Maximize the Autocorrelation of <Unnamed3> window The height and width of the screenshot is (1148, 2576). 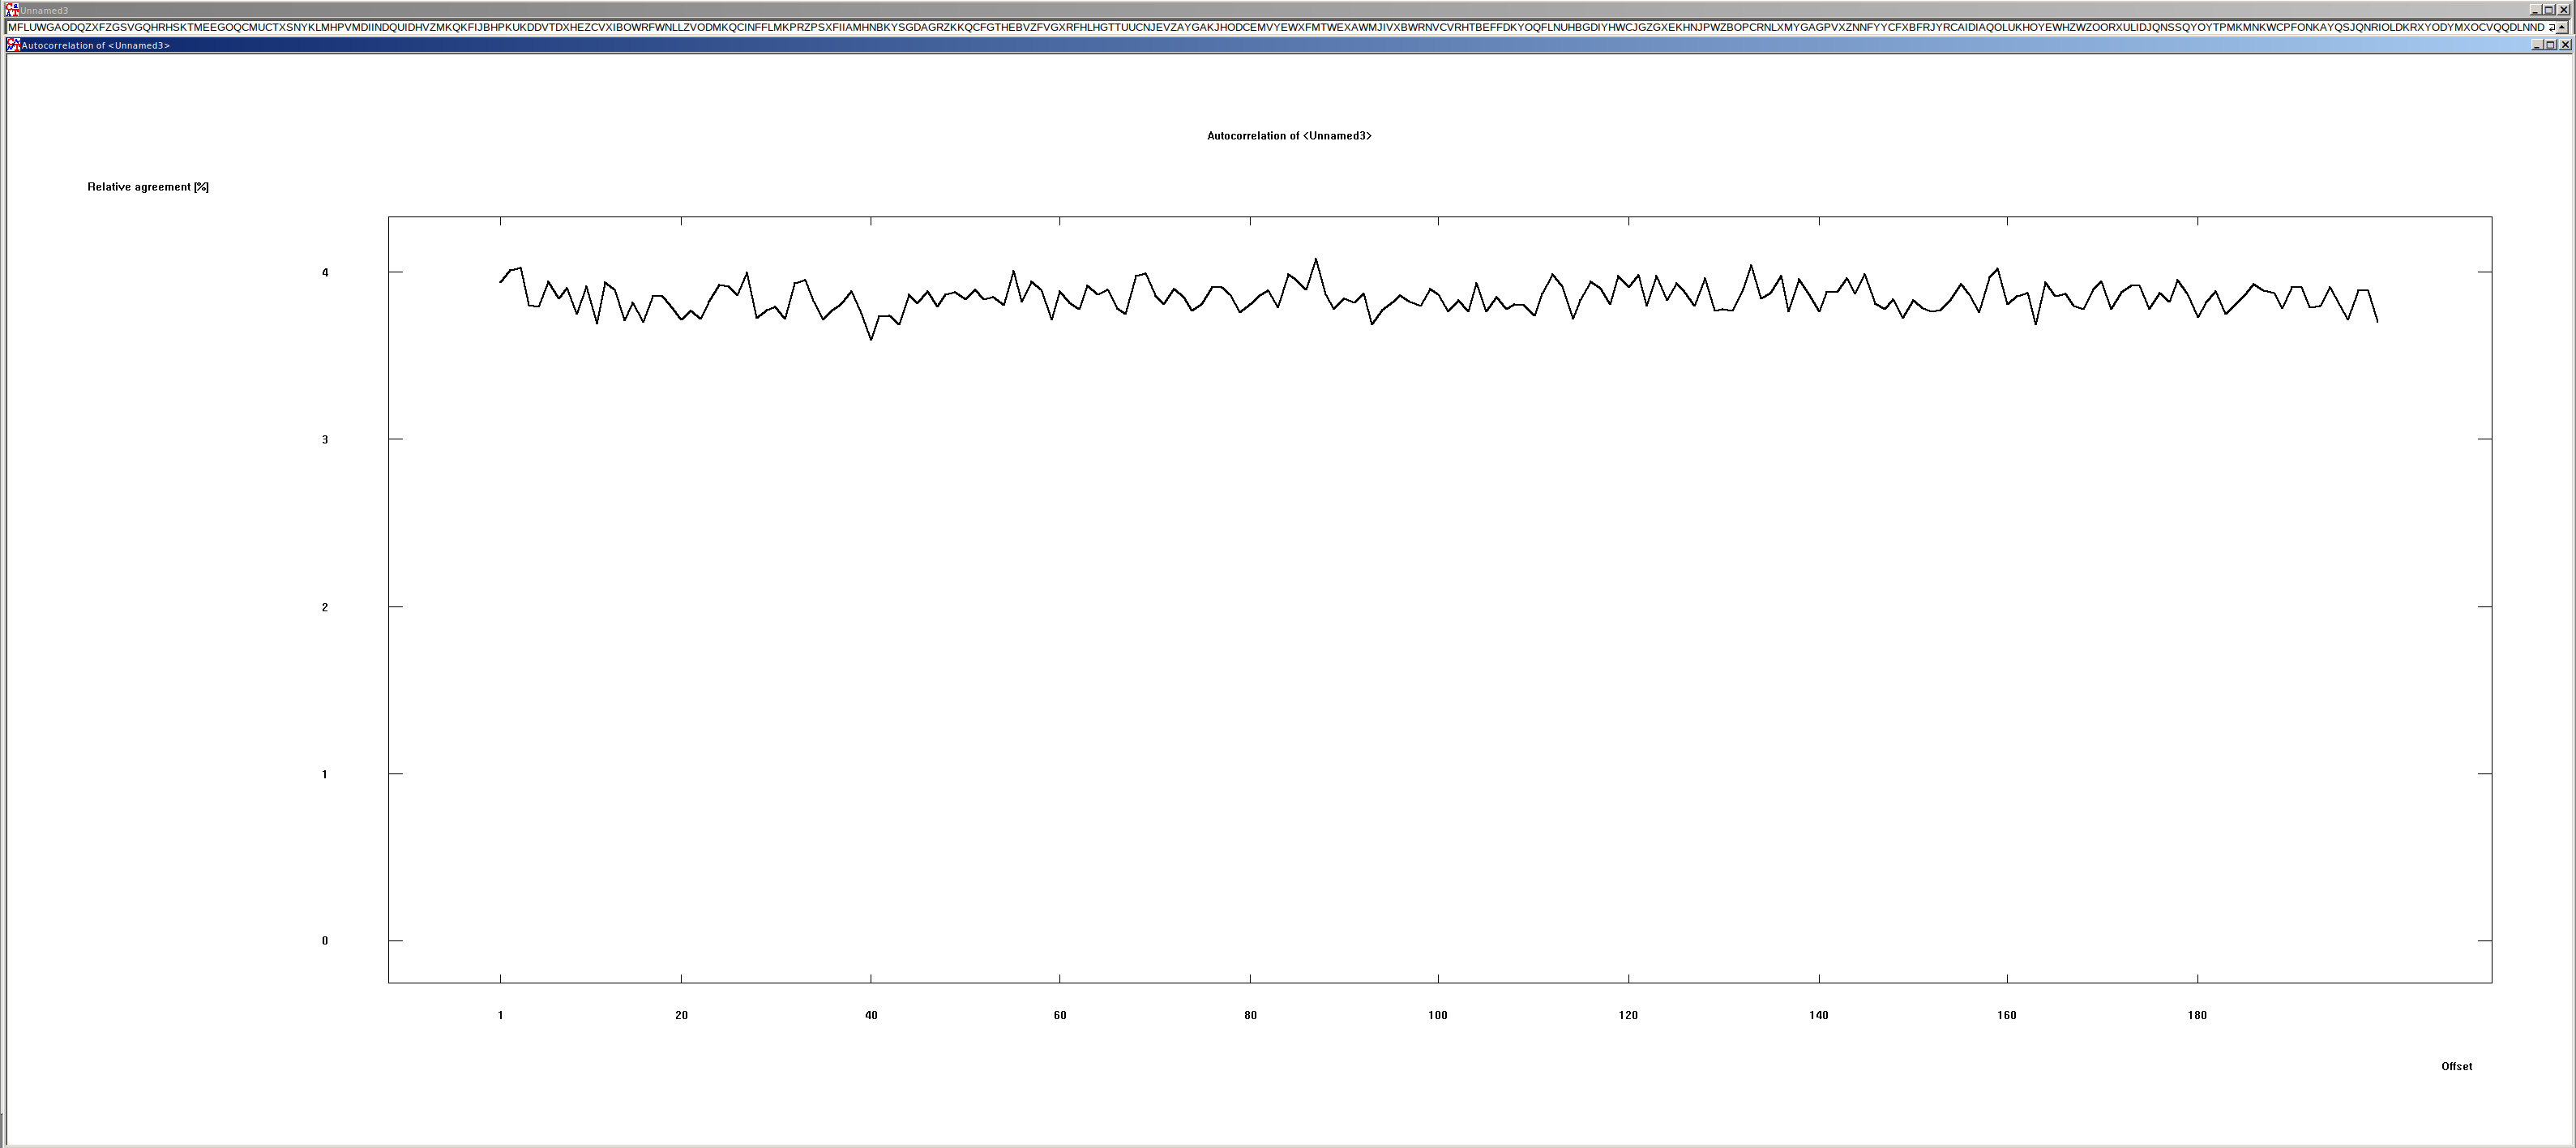(2551, 45)
